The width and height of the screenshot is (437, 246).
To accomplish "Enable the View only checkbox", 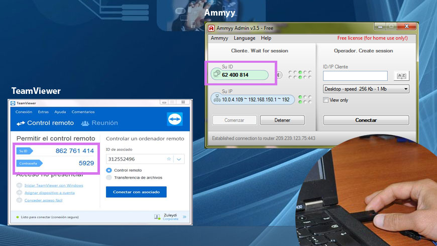I will 325,100.
